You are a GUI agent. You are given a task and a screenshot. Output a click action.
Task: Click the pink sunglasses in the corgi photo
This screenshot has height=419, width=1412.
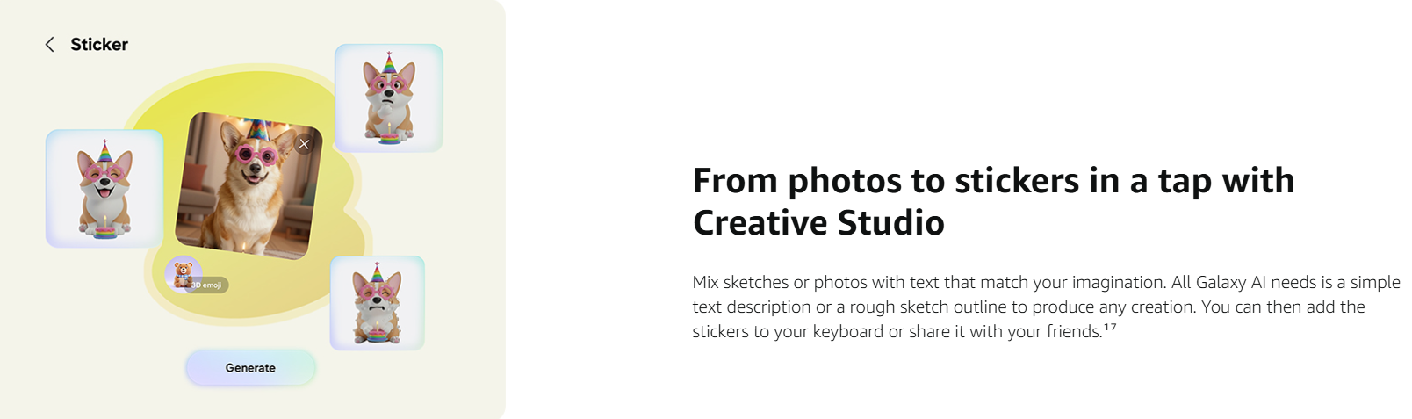click(254, 155)
